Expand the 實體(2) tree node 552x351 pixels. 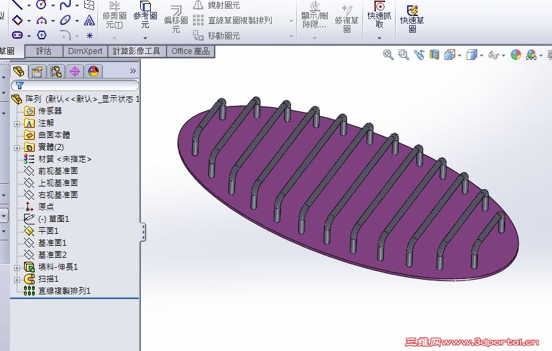point(17,148)
